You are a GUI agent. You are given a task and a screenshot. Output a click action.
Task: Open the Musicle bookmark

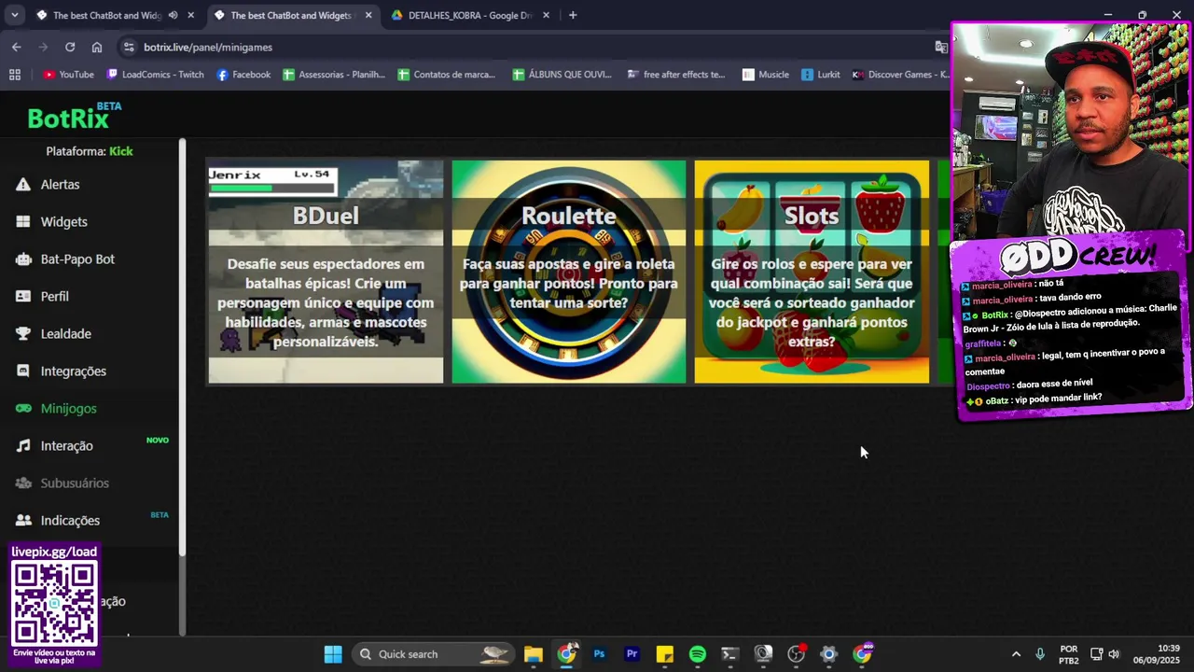pos(766,75)
